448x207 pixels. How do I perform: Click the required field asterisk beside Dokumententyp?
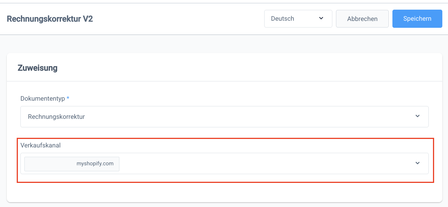click(68, 98)
